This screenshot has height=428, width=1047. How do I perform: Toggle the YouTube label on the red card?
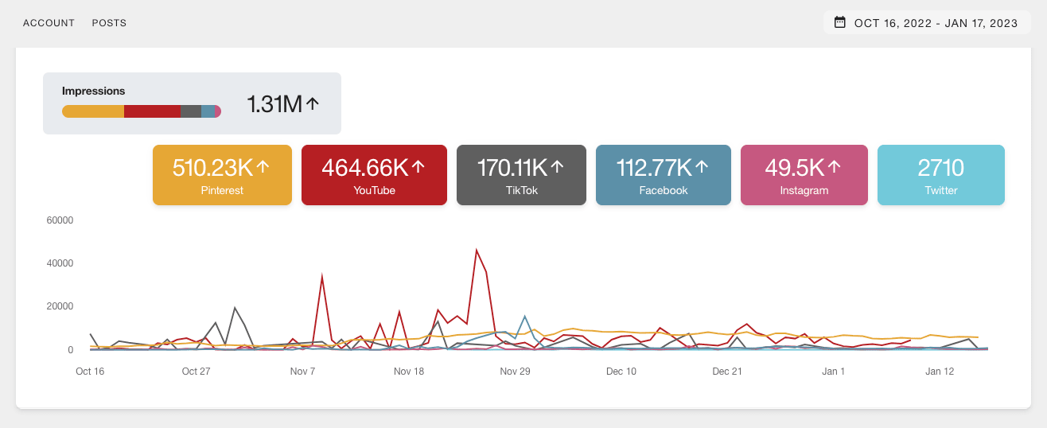374,191
